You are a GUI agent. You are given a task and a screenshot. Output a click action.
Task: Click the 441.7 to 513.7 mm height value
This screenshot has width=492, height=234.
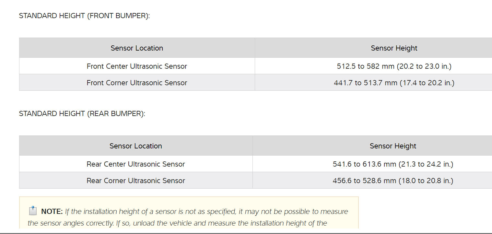point(394,83)
